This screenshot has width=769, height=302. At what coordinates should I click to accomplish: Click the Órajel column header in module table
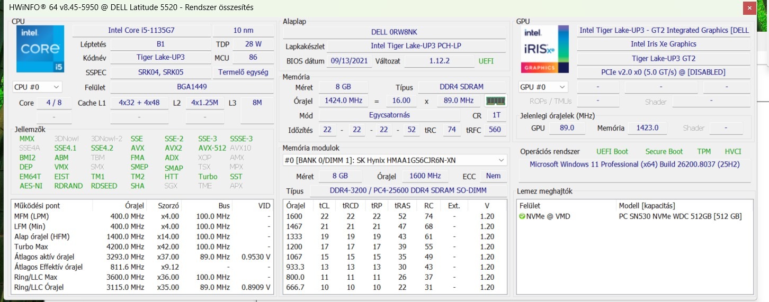pos(296,206)
